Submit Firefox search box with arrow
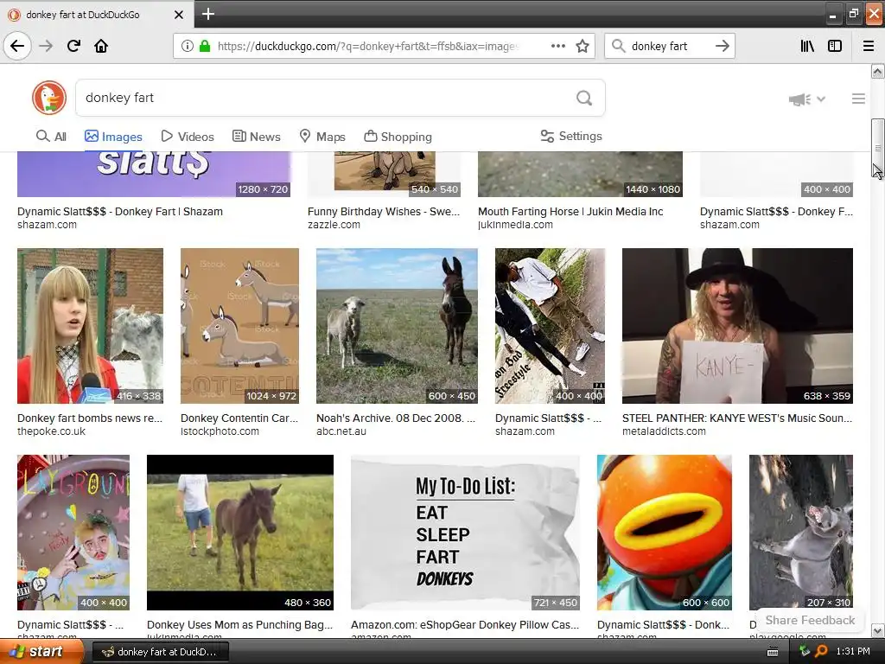Screen dimensions: 885x664 [x=722, y=46]
